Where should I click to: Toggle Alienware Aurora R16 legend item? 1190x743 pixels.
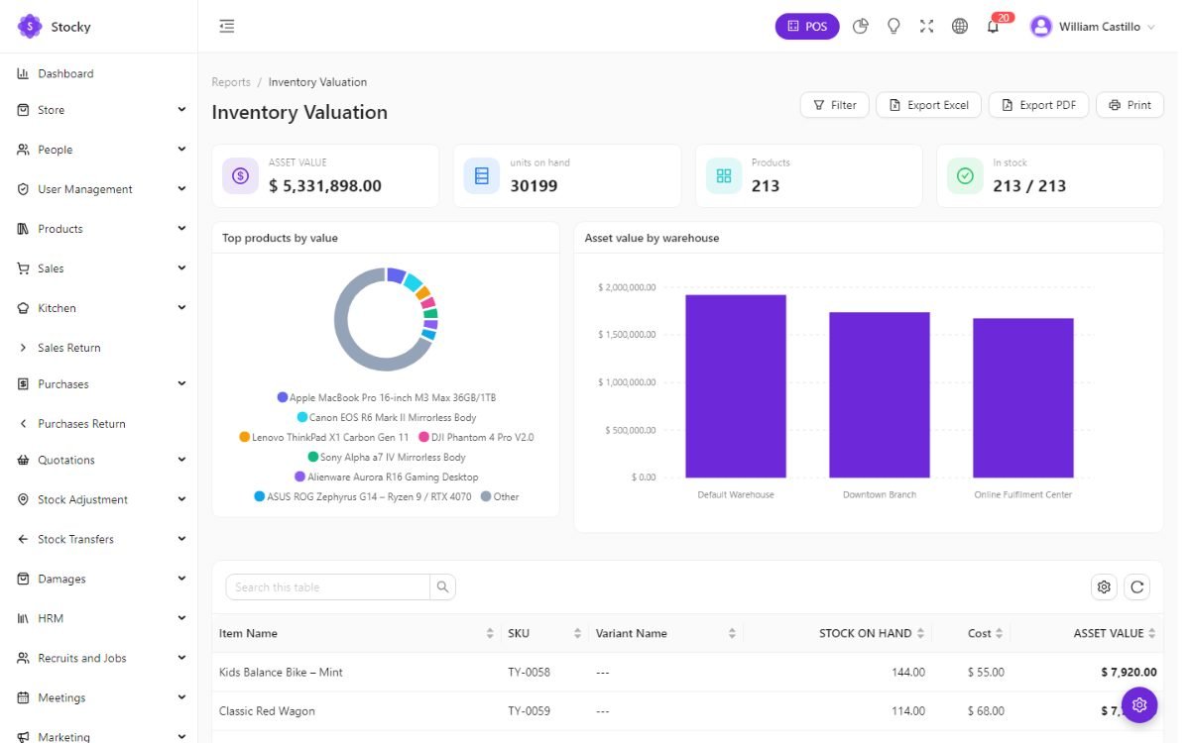(387, 477)
